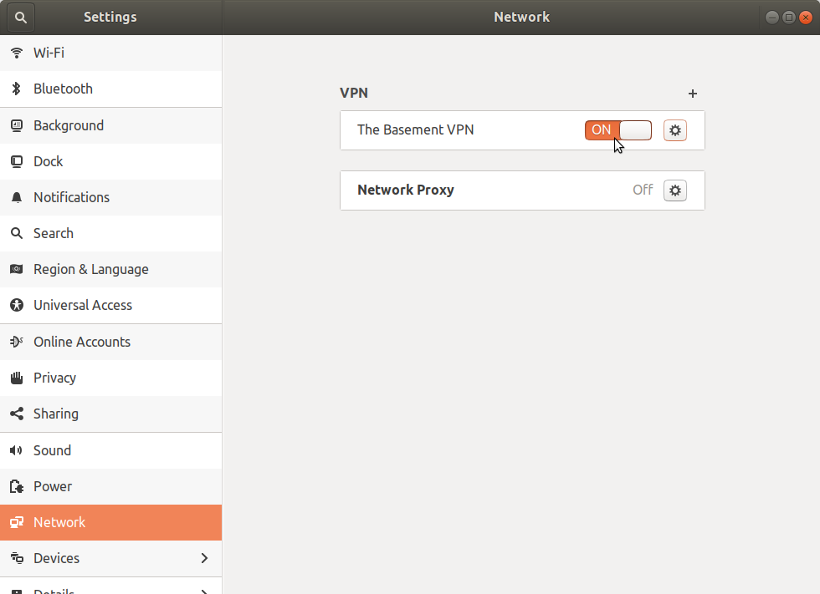The width and height of the screenshot is (820, 594).
Task: Click the Network Proxy row label
Action: tap(405, 190)
